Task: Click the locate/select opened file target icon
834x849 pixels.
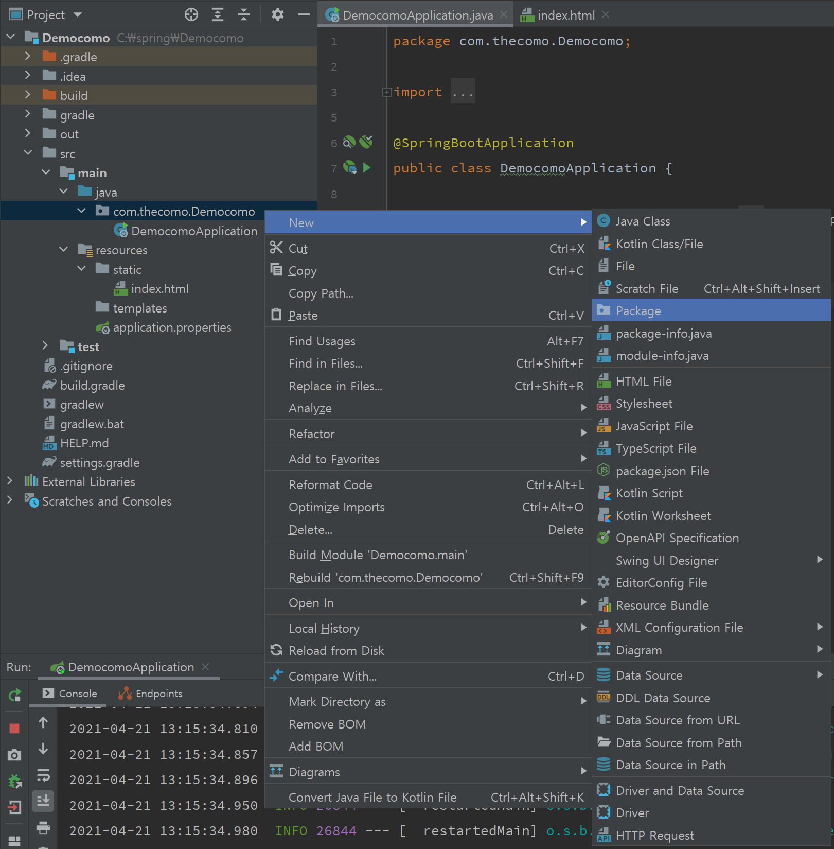Action: point(191,14)
